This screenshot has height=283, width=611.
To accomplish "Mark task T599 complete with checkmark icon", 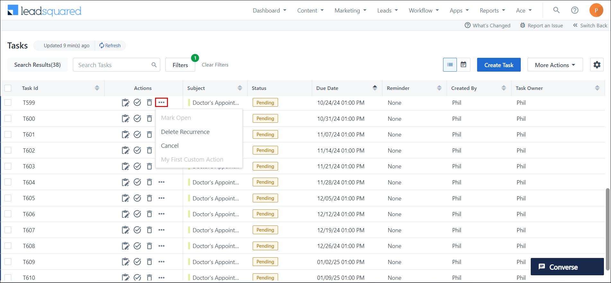I will click(x=137, y=102).
